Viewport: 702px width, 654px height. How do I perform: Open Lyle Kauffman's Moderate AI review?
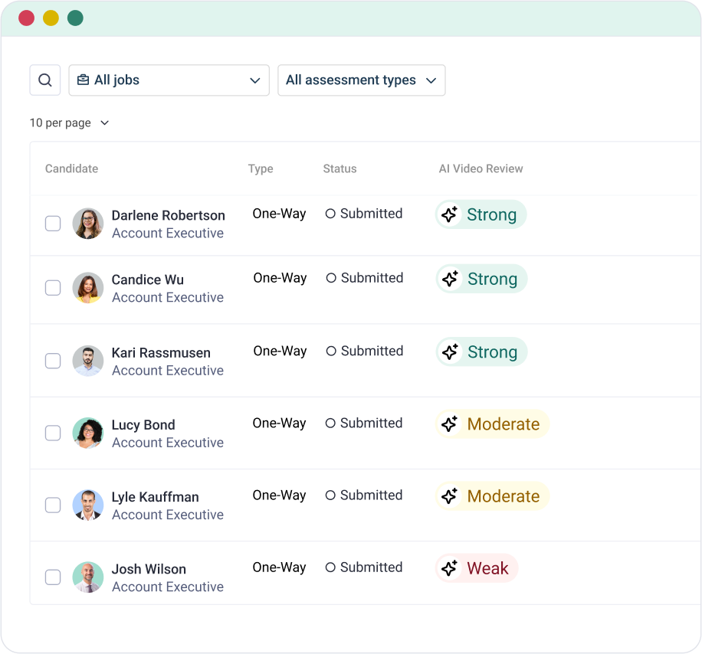coord(493,495)
